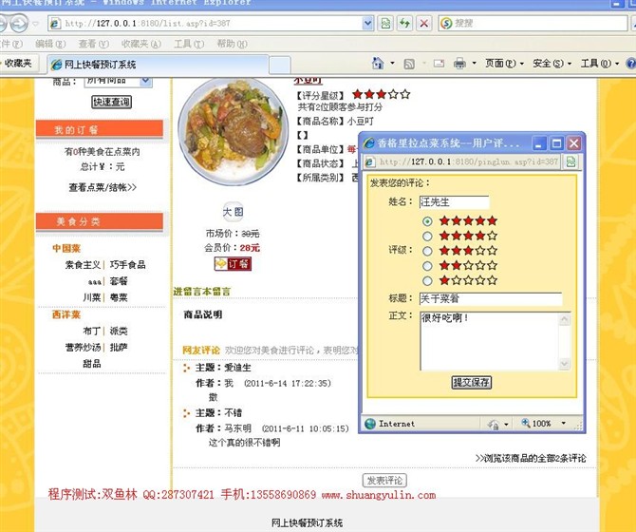
Task: Click the 收藏夹 favorites button
Action: (x=17, y=64)
